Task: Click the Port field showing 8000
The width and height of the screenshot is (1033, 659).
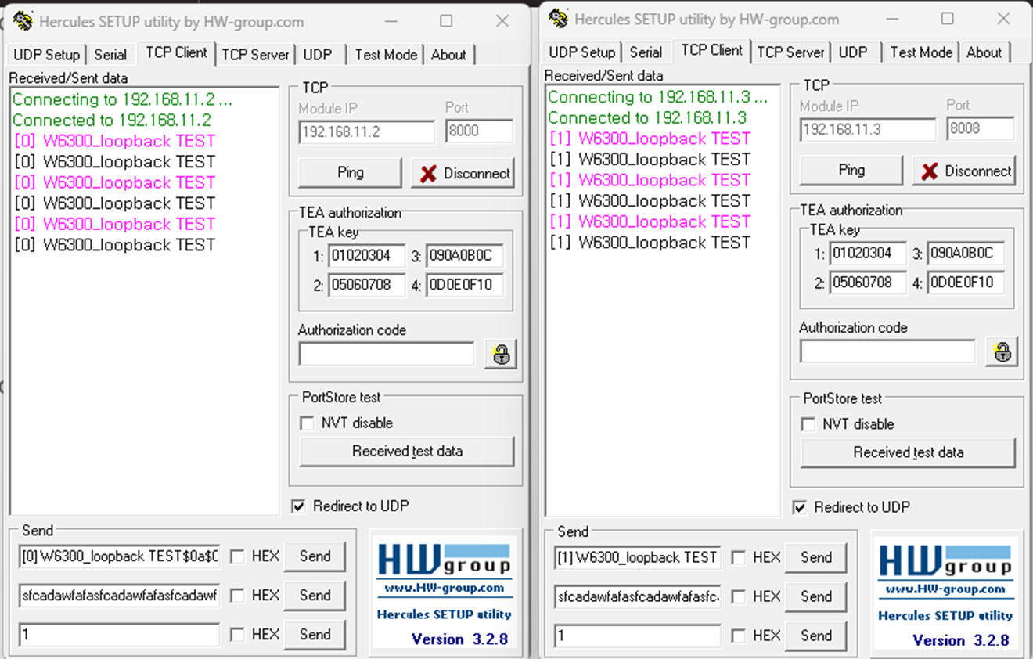Action: 479,131
